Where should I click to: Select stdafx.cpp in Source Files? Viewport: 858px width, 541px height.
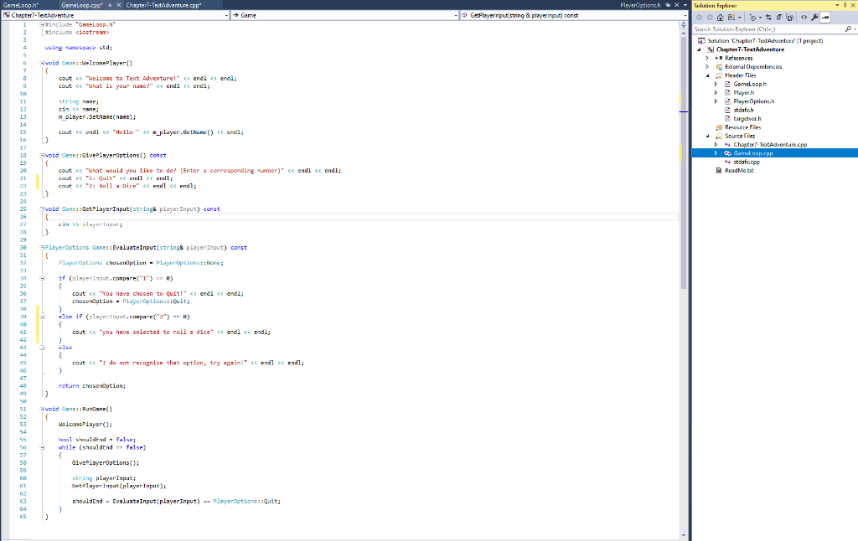[746, 162]
